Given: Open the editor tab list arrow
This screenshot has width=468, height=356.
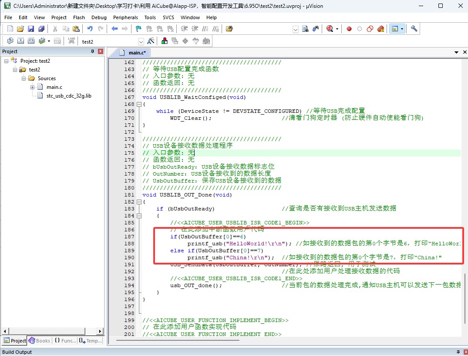Looking at the screenshot, I should [x=456, y=52].
